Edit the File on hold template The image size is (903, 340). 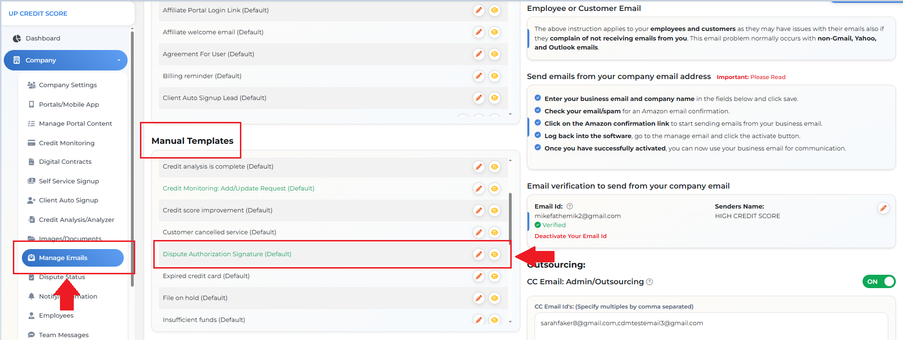click(x=479, y=298)
